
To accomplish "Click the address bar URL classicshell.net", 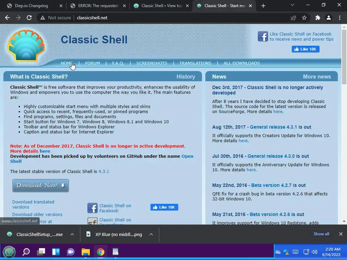I will (92, 18).
